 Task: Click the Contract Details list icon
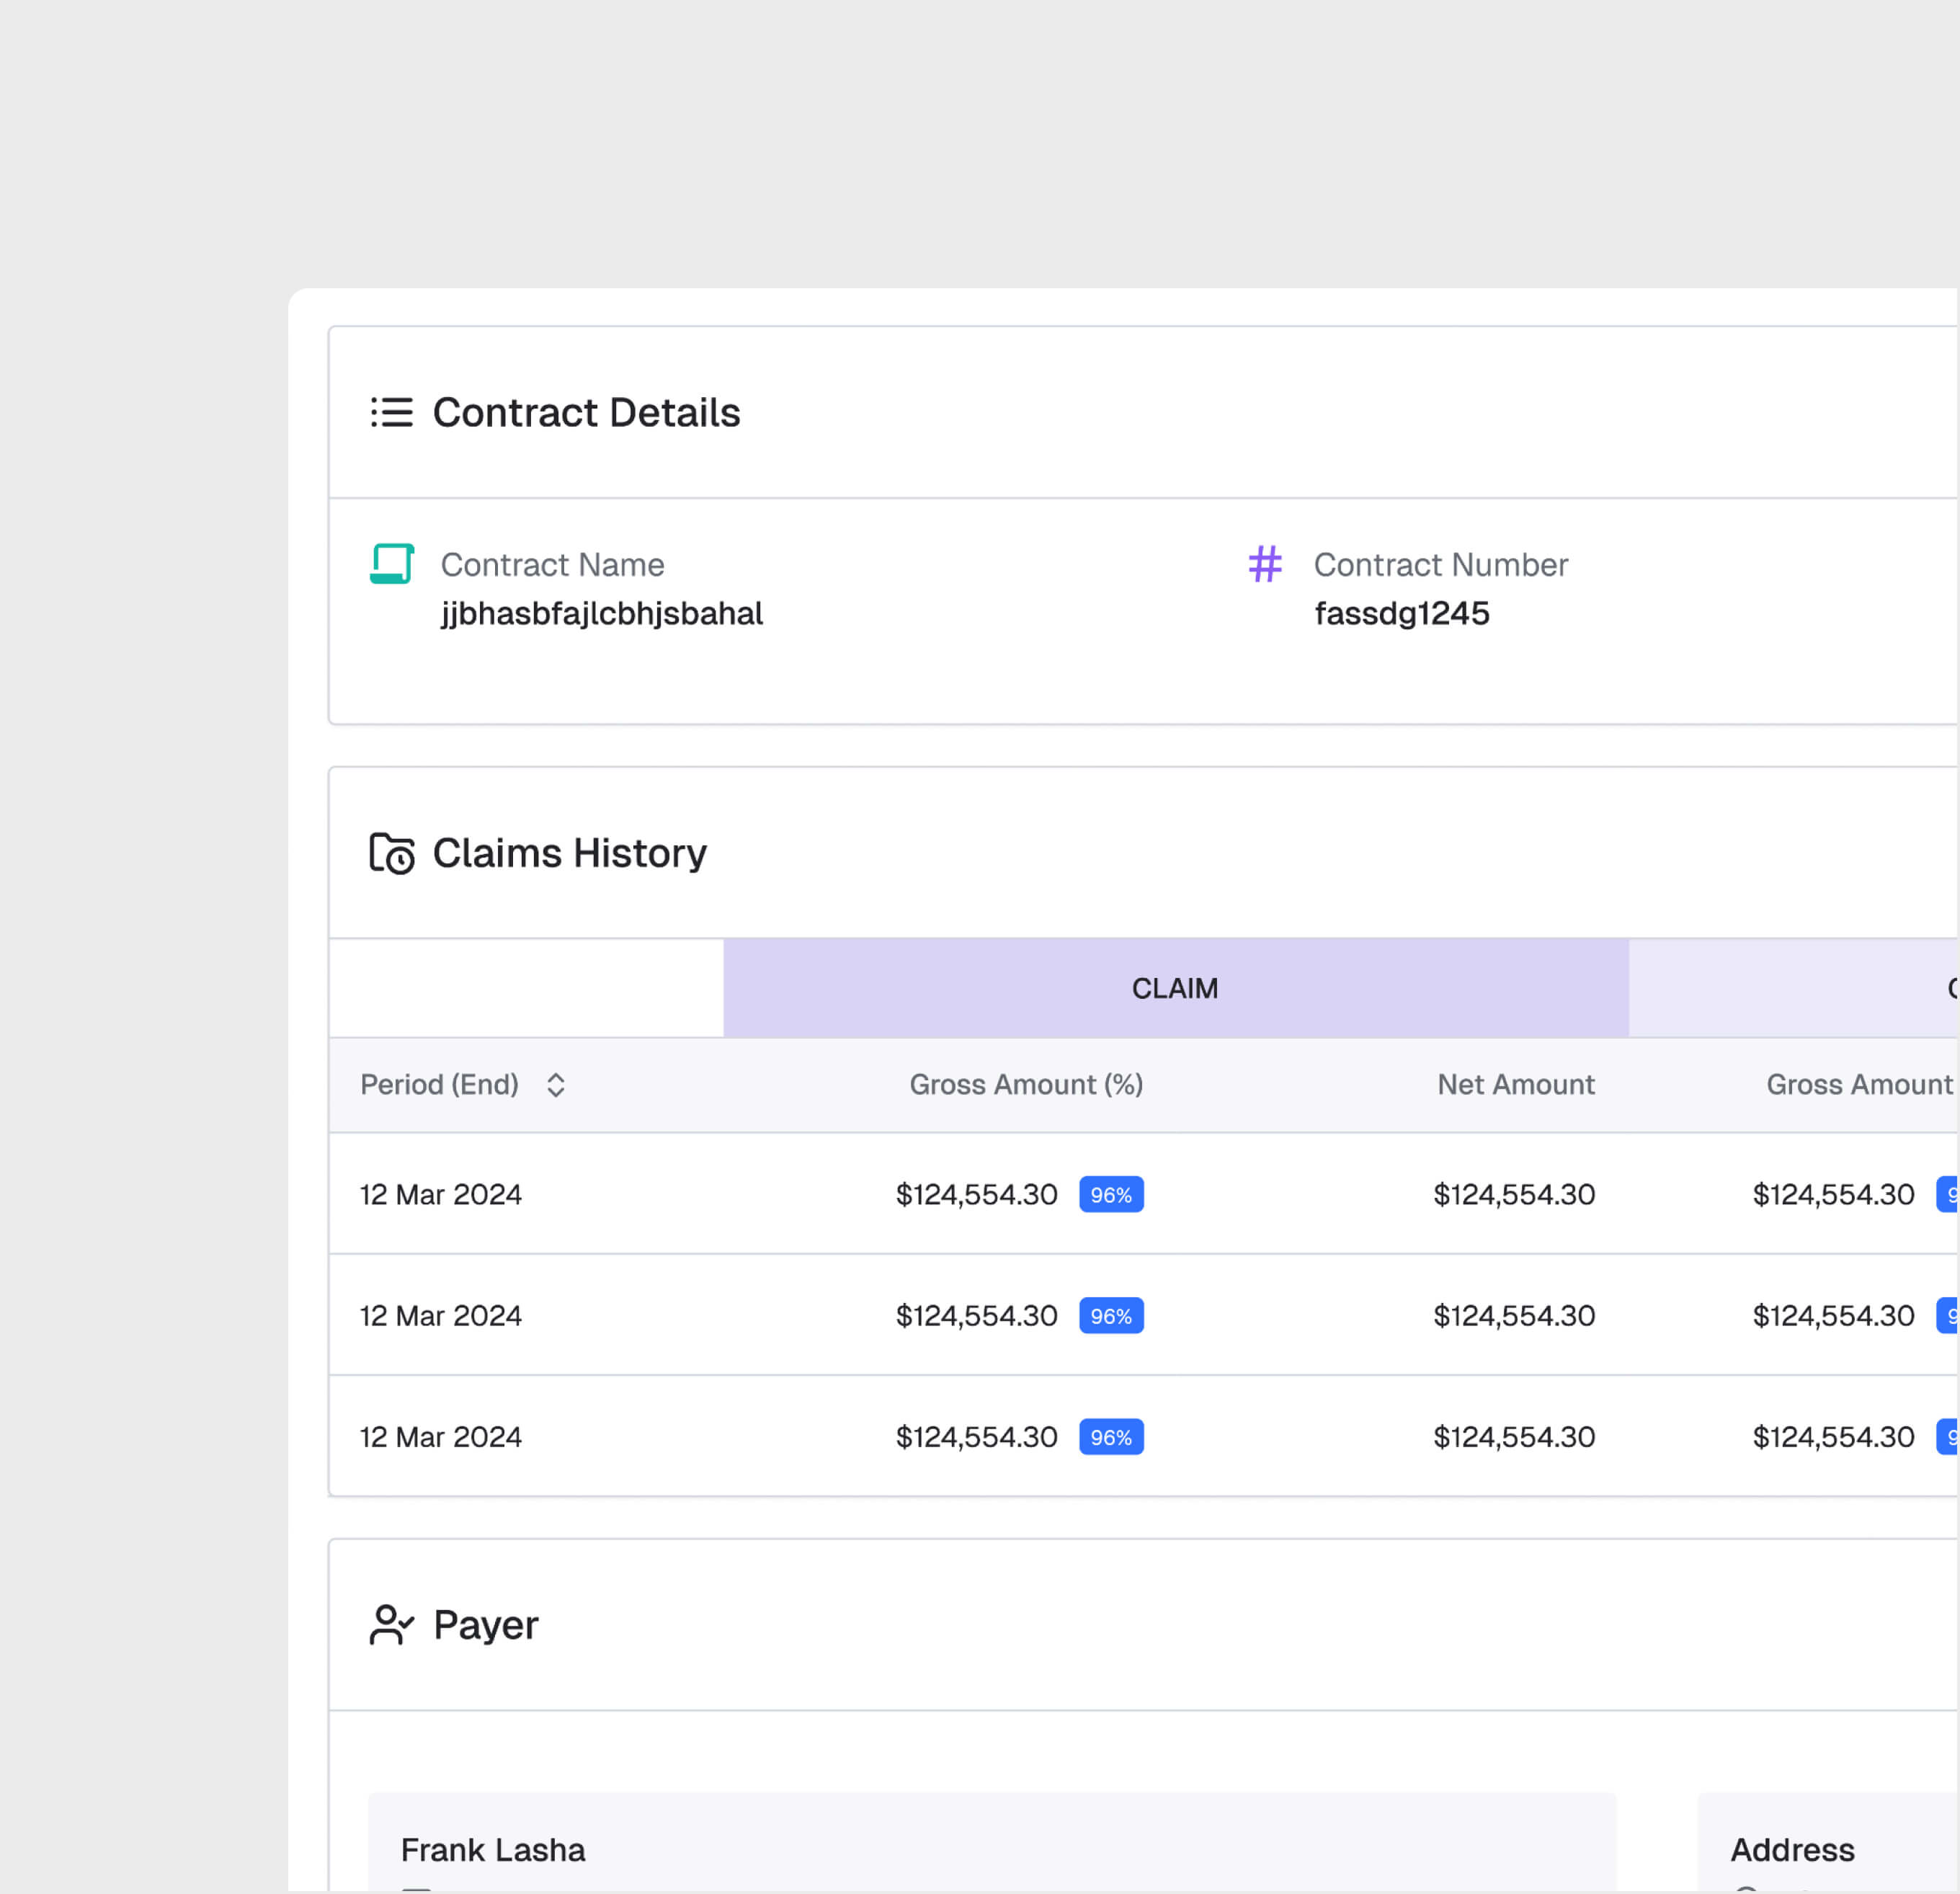click(391, 412)
